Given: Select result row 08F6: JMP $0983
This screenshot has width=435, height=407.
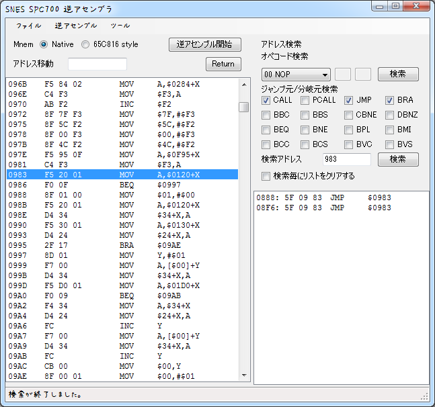Looking at the screenshot, I should coord(342,208).
